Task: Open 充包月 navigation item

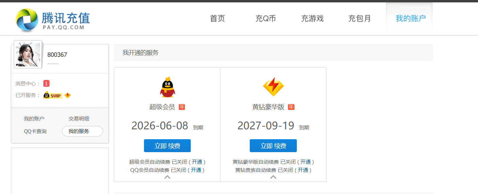Action: tap(359, 19)
